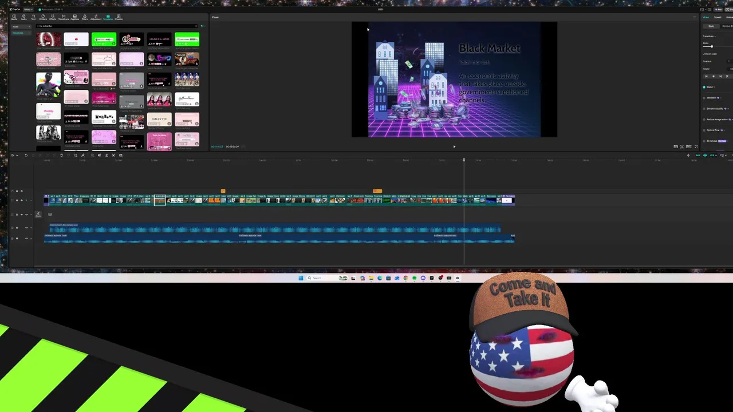
Task: Select the highlighted Templates top tab
Action: click(x=108, y=17)
